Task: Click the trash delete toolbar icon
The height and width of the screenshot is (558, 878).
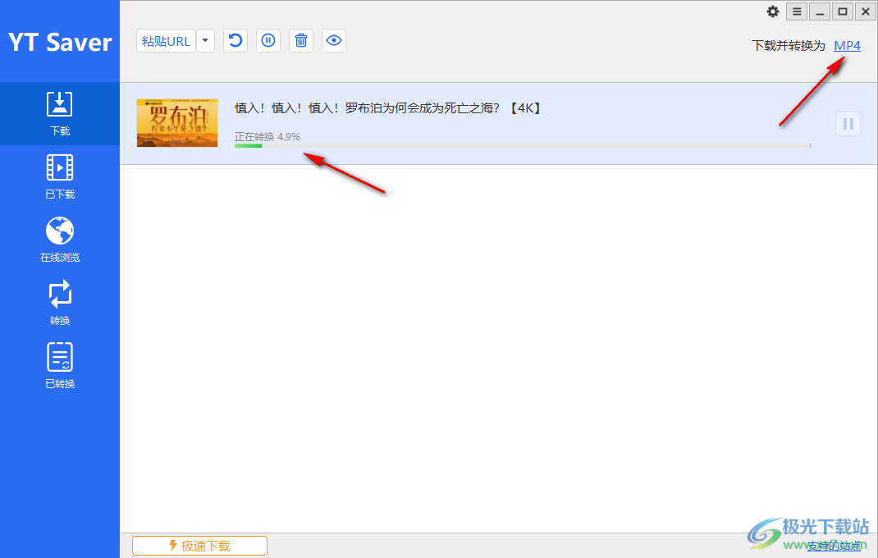Action: pyautogui.click(x=301, y=41)
